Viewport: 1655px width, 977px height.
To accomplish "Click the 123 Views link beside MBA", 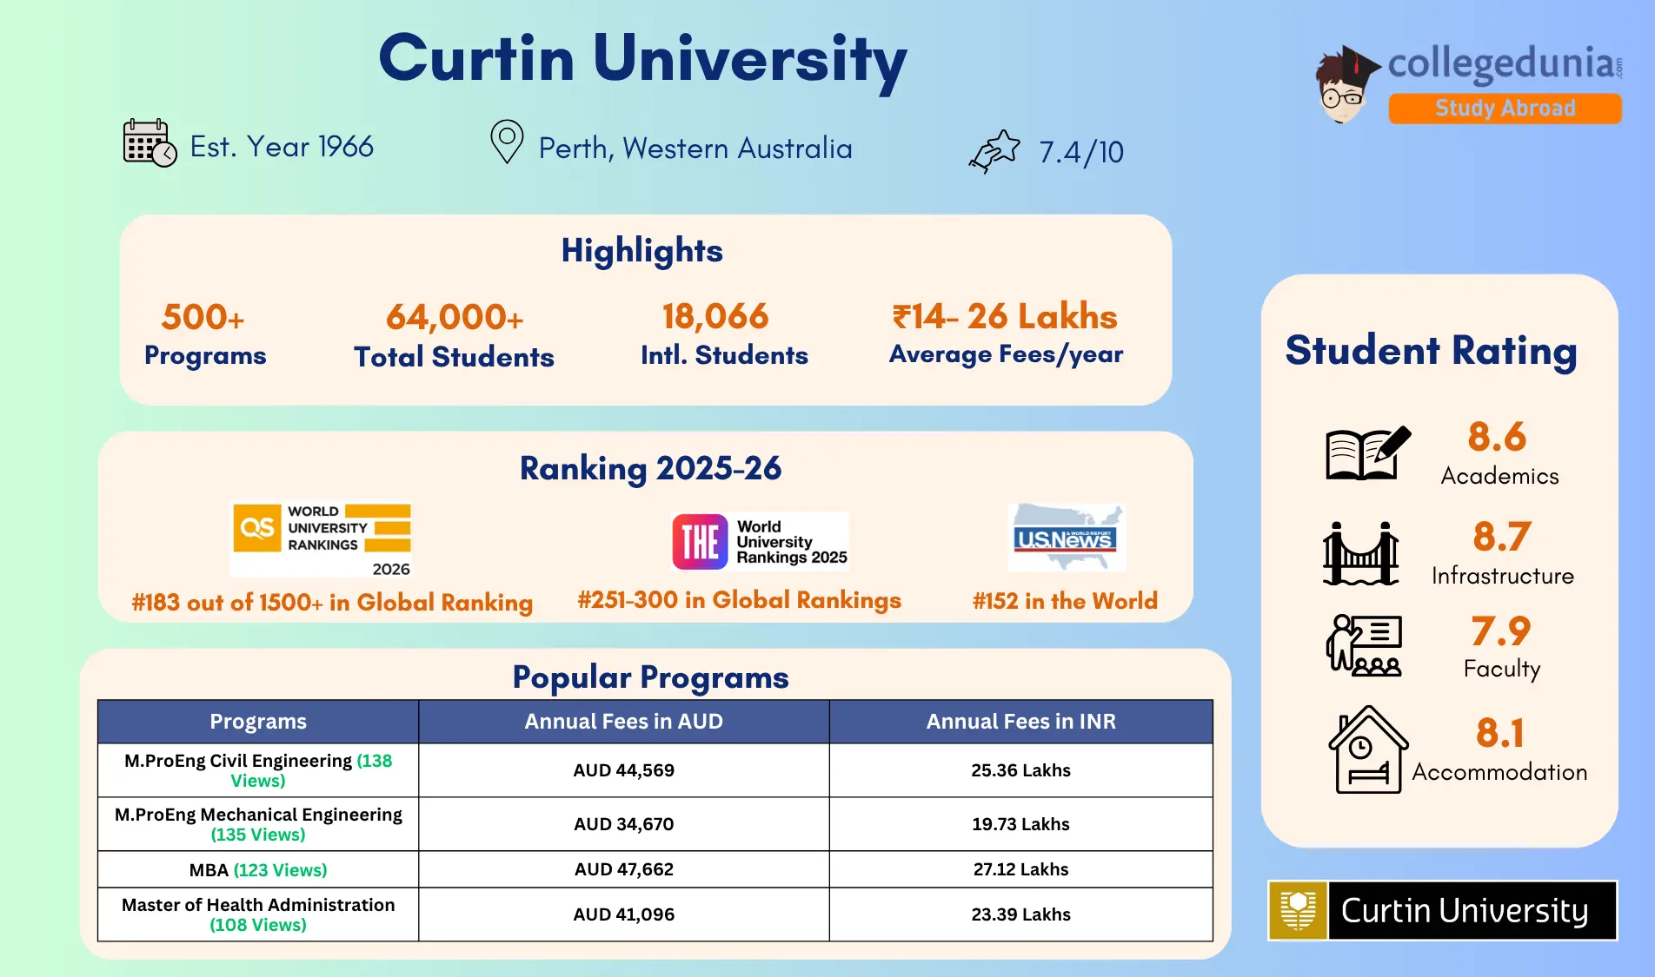I will pos(280,869).
